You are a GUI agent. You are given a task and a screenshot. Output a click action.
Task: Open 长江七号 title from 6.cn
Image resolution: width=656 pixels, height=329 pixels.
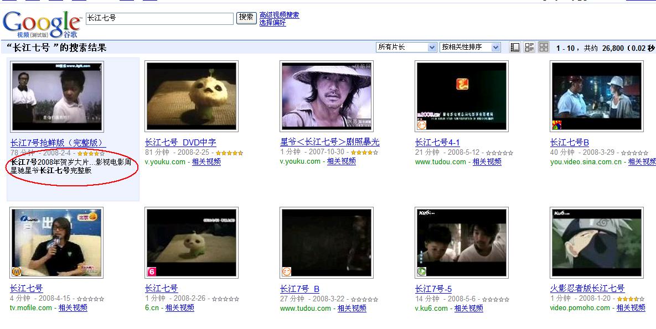point(162,288)
